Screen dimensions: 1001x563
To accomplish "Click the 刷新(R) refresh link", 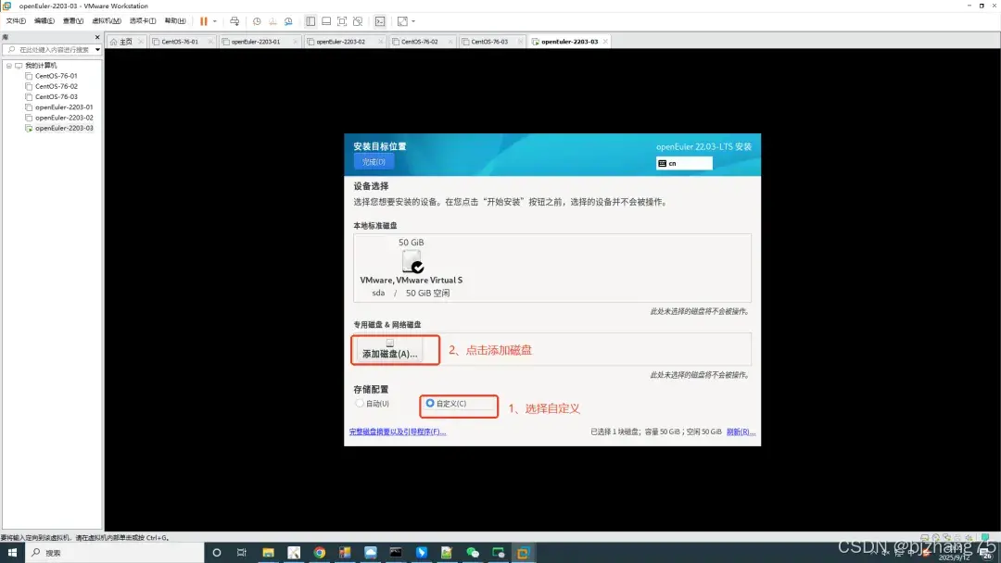I will [739, 432].
